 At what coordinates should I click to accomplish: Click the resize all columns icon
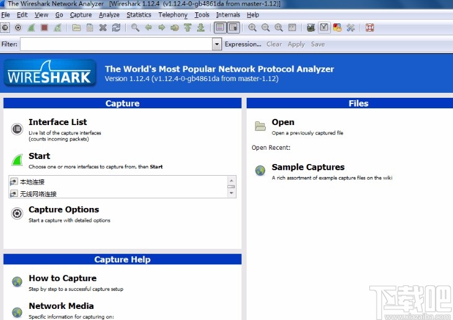292,28
